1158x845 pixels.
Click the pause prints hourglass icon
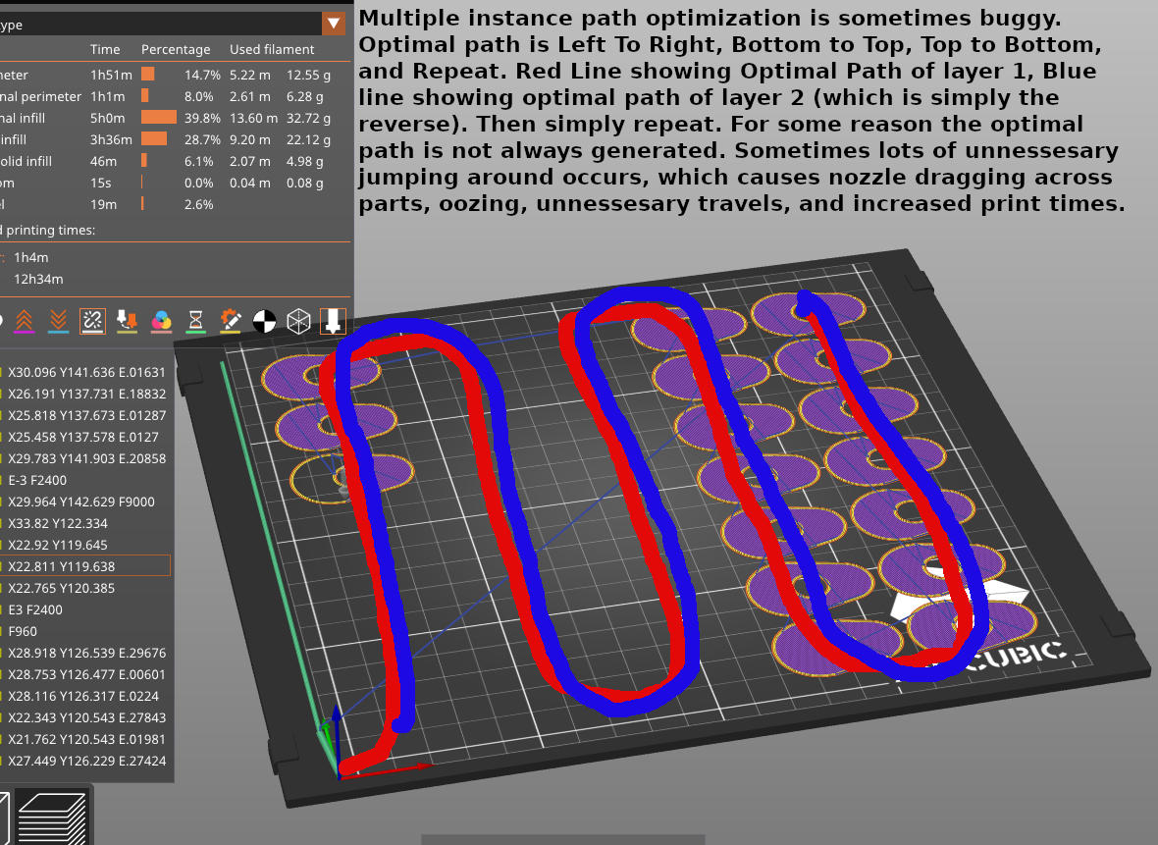point(195,320)
